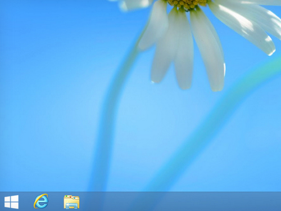Click the blue stand beneath the folder icon

point(71,206)
